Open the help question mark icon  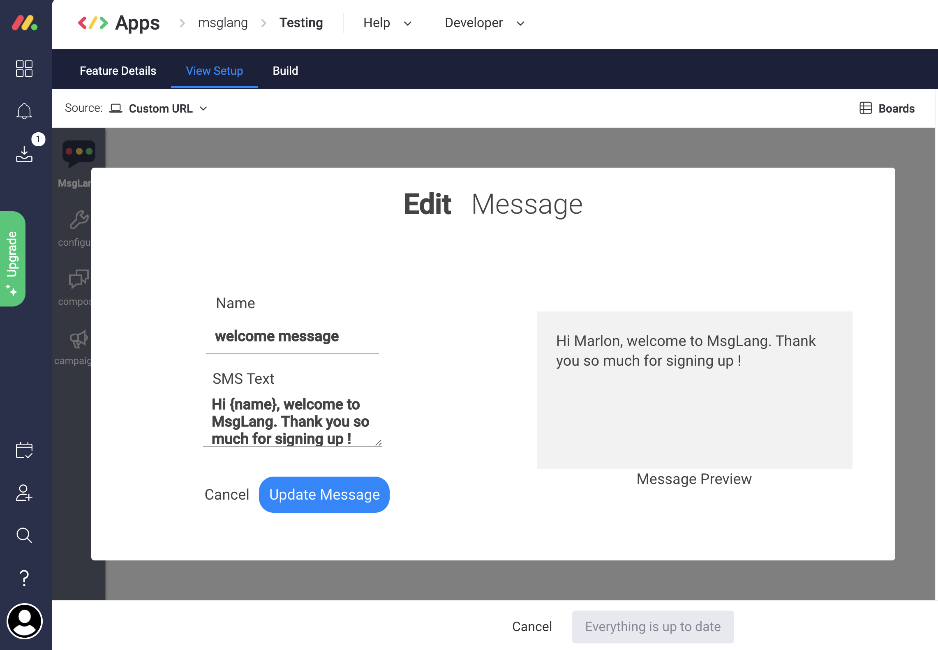tap(24, 578)
